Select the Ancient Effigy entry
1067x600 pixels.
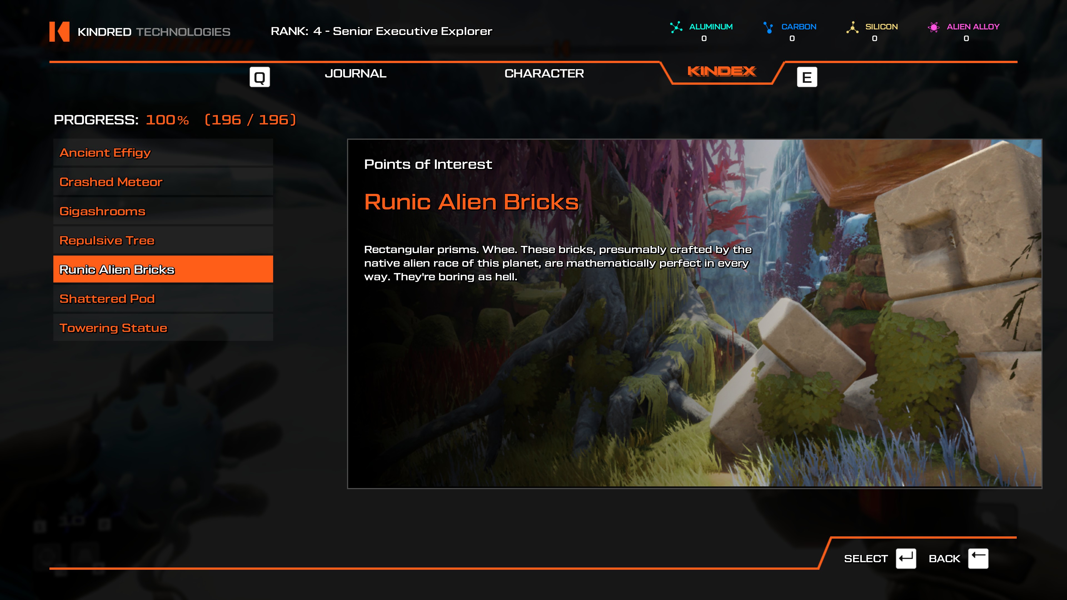(163, 152)
